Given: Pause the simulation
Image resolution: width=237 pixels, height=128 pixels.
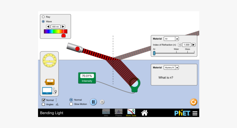Looking at the screenshot, I should [93, 102].
